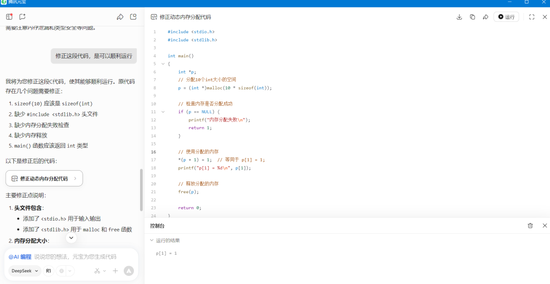Click the heading 内存分配大小
The height and width of the screenshot is (284, 550).
click(x=31, y=241)
